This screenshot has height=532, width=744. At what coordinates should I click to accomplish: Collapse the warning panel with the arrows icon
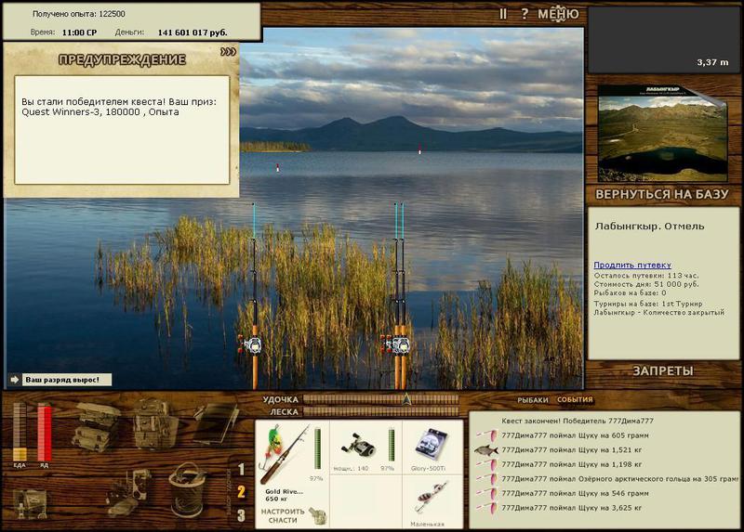[228, 52]
